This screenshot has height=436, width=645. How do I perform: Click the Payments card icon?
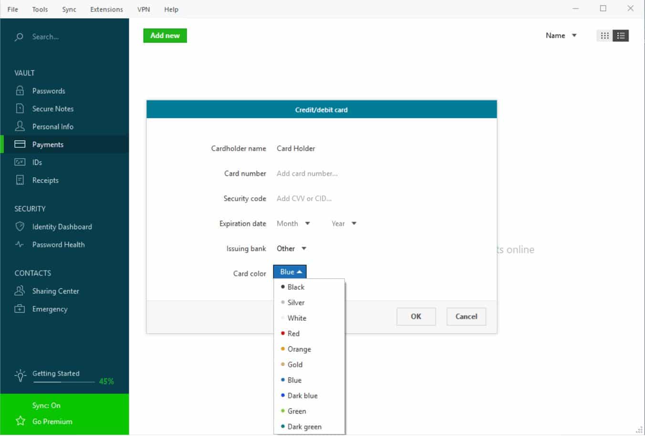coord(20,144)
